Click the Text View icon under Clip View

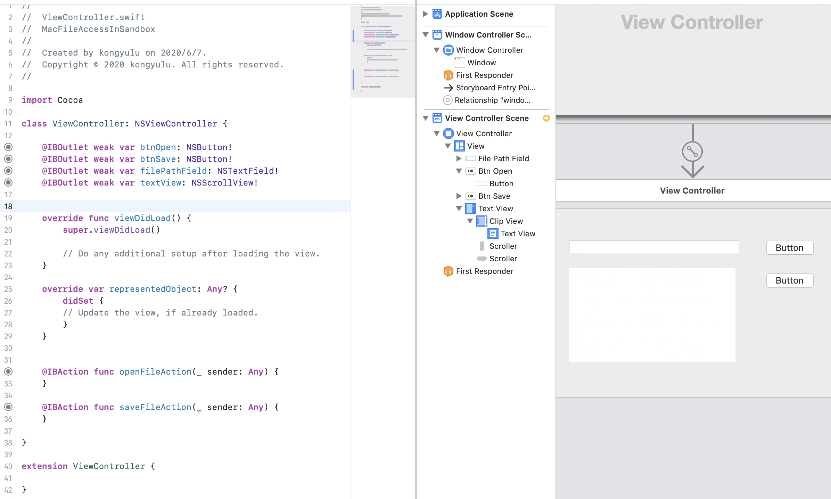493,233
